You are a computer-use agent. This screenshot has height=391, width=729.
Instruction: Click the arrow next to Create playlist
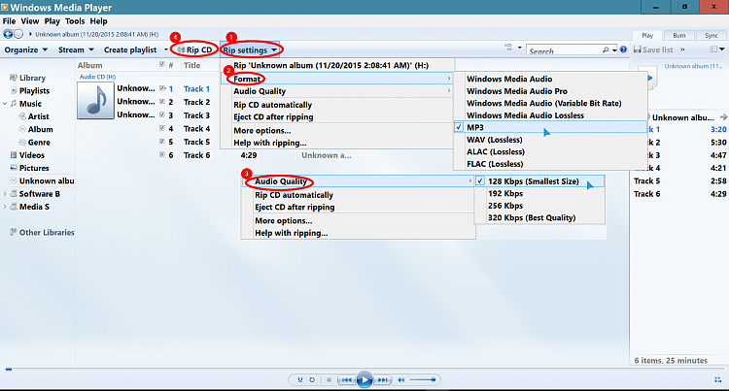(x=166, y=49)
